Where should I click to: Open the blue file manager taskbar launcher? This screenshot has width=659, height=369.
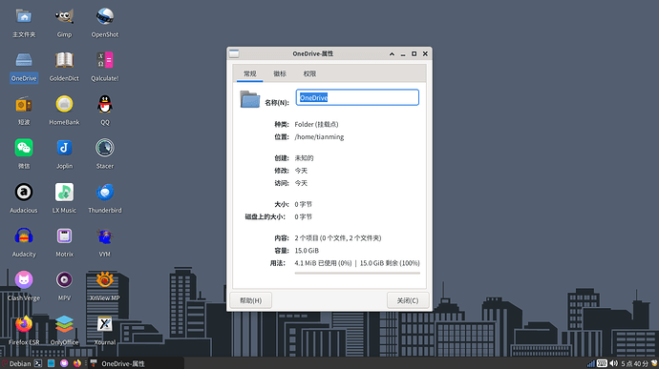(51, 363)
